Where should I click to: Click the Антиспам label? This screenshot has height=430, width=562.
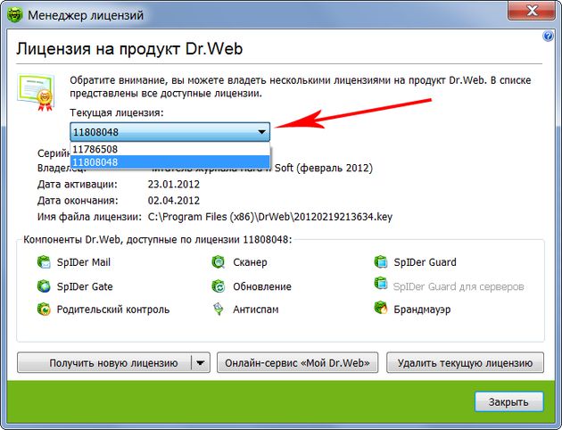(x=255, y=310)
